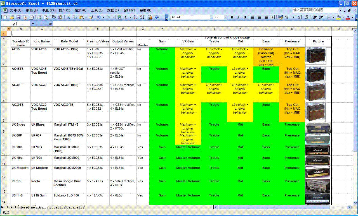358x216 pixels.
Task: Open the Borders dropdown arrow
Action: click(x=333, y=17)
